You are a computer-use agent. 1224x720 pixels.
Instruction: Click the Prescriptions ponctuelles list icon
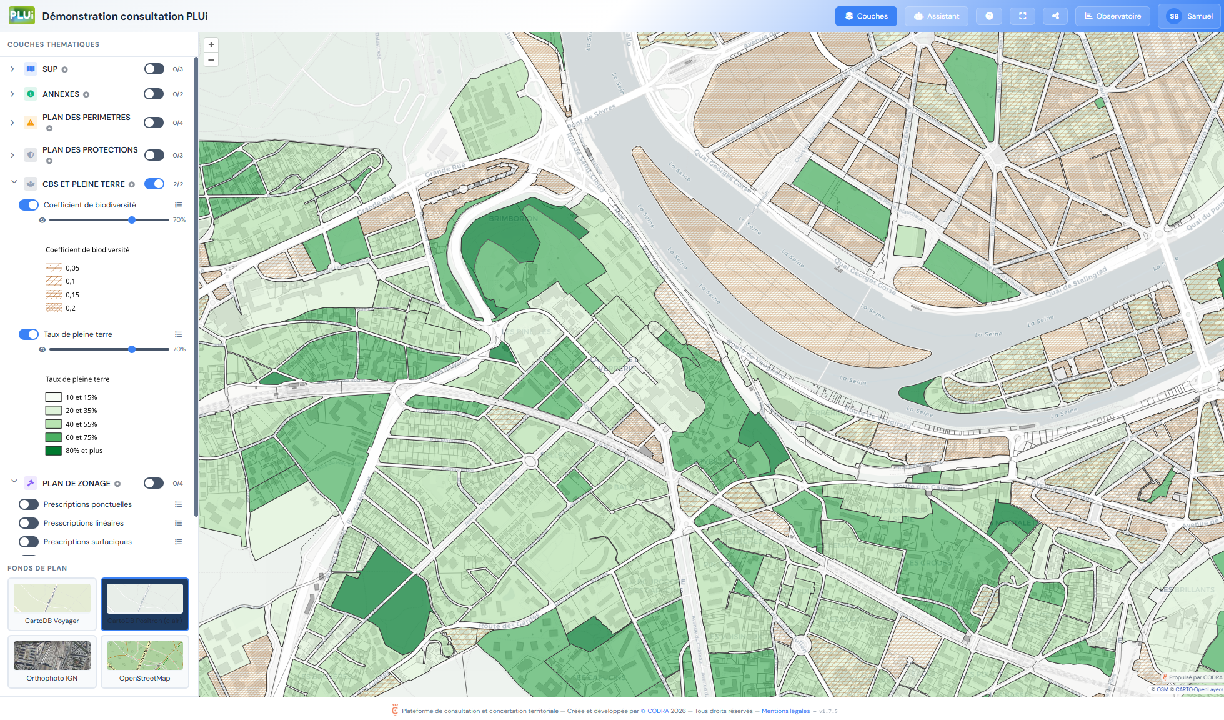(x=178, y=504)
